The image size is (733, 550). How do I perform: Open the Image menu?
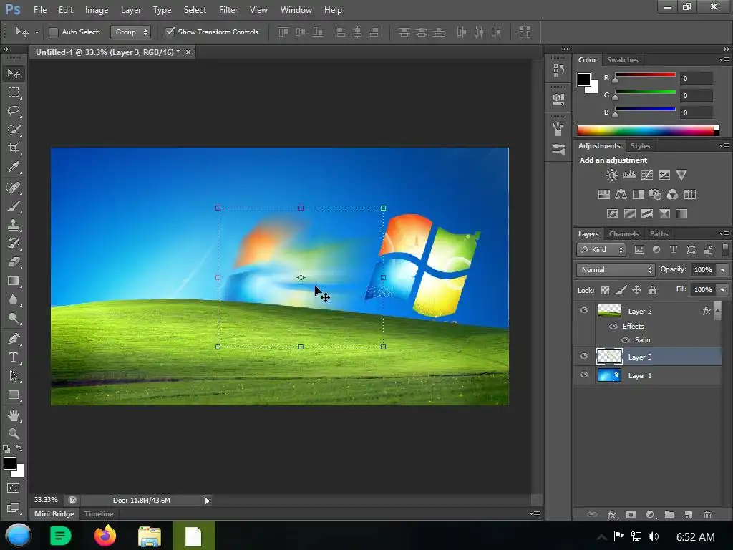(97, 10)
